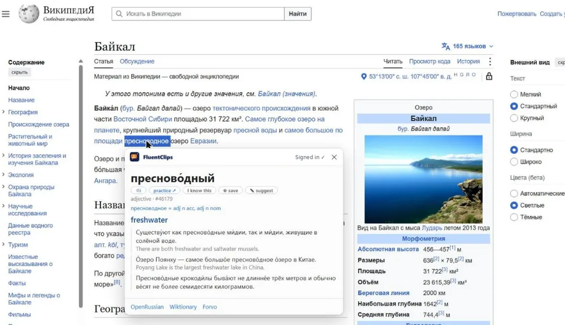Select Светлые color theme
Screen dimensions: 565x325
(x=514, y=205)
